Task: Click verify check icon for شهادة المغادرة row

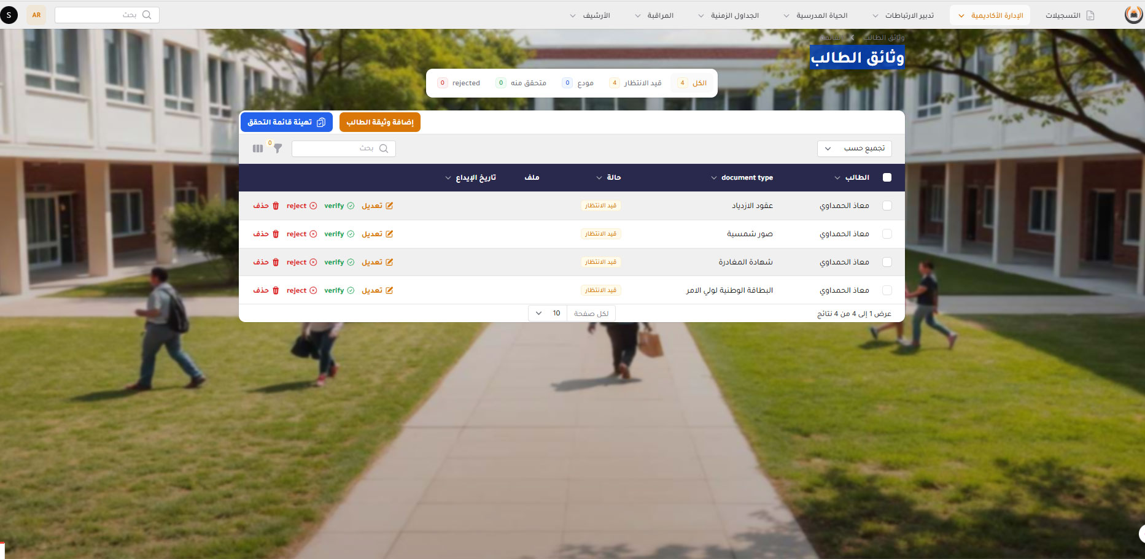Action: click(351, 263)
